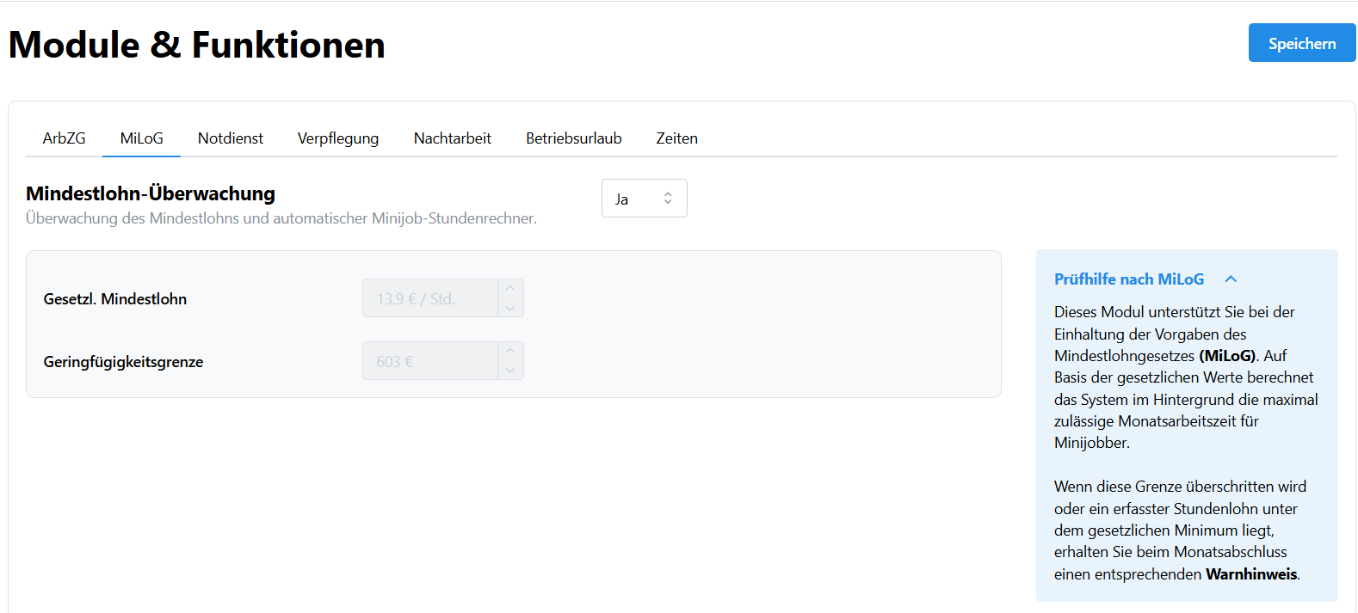Switch to the Betriebsurlaub tab

(574, 138)
